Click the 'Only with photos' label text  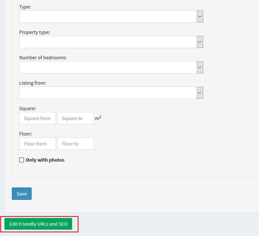pyautogui.click(x=45, y=160)
